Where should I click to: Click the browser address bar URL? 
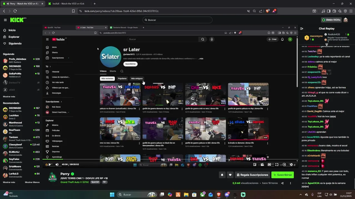pos(121,11)
